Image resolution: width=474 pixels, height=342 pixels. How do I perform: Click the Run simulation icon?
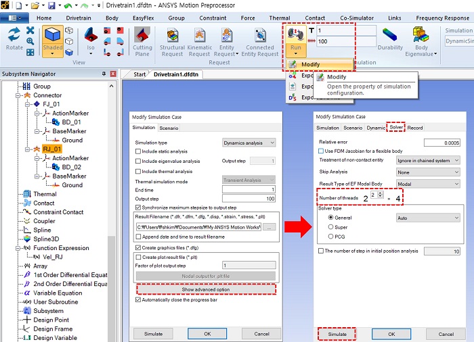tap(296, 34)
